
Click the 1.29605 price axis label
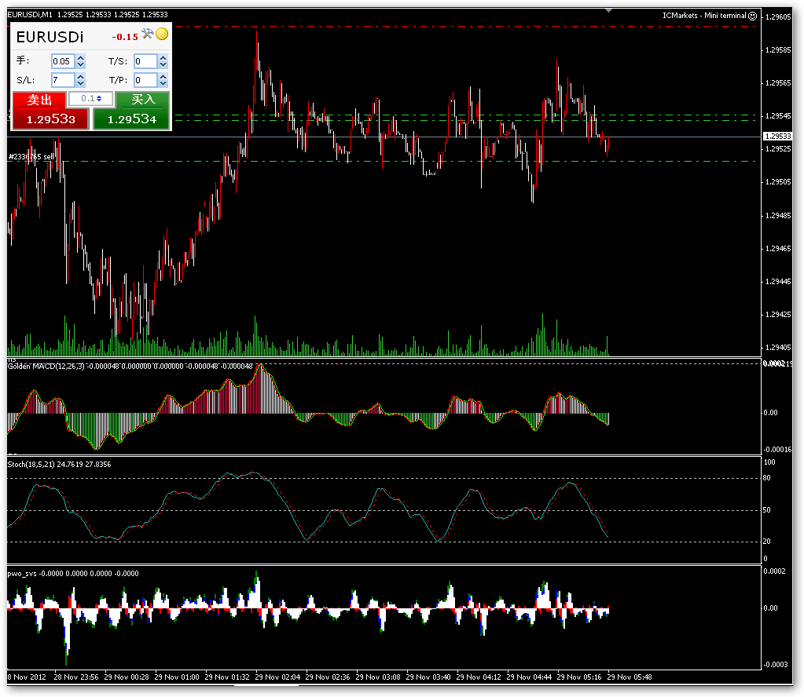[x=778, y=17]
